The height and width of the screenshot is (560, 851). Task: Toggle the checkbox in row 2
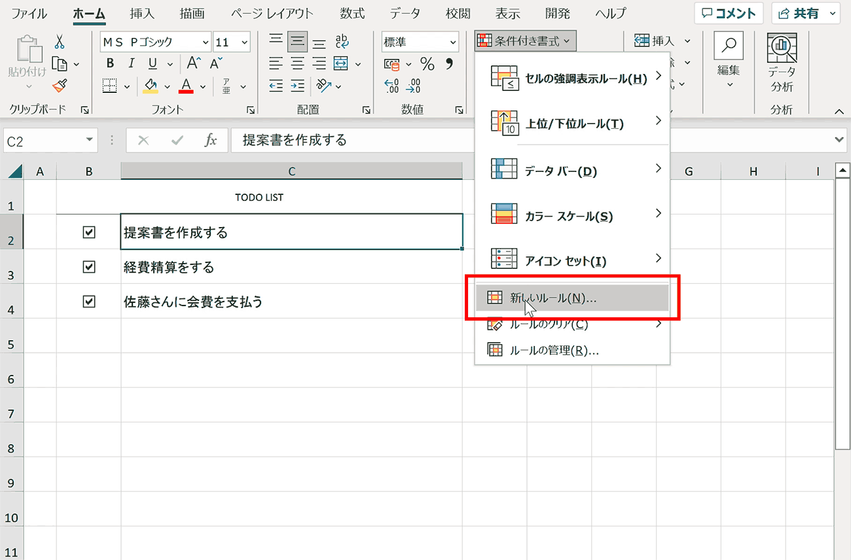89,232
